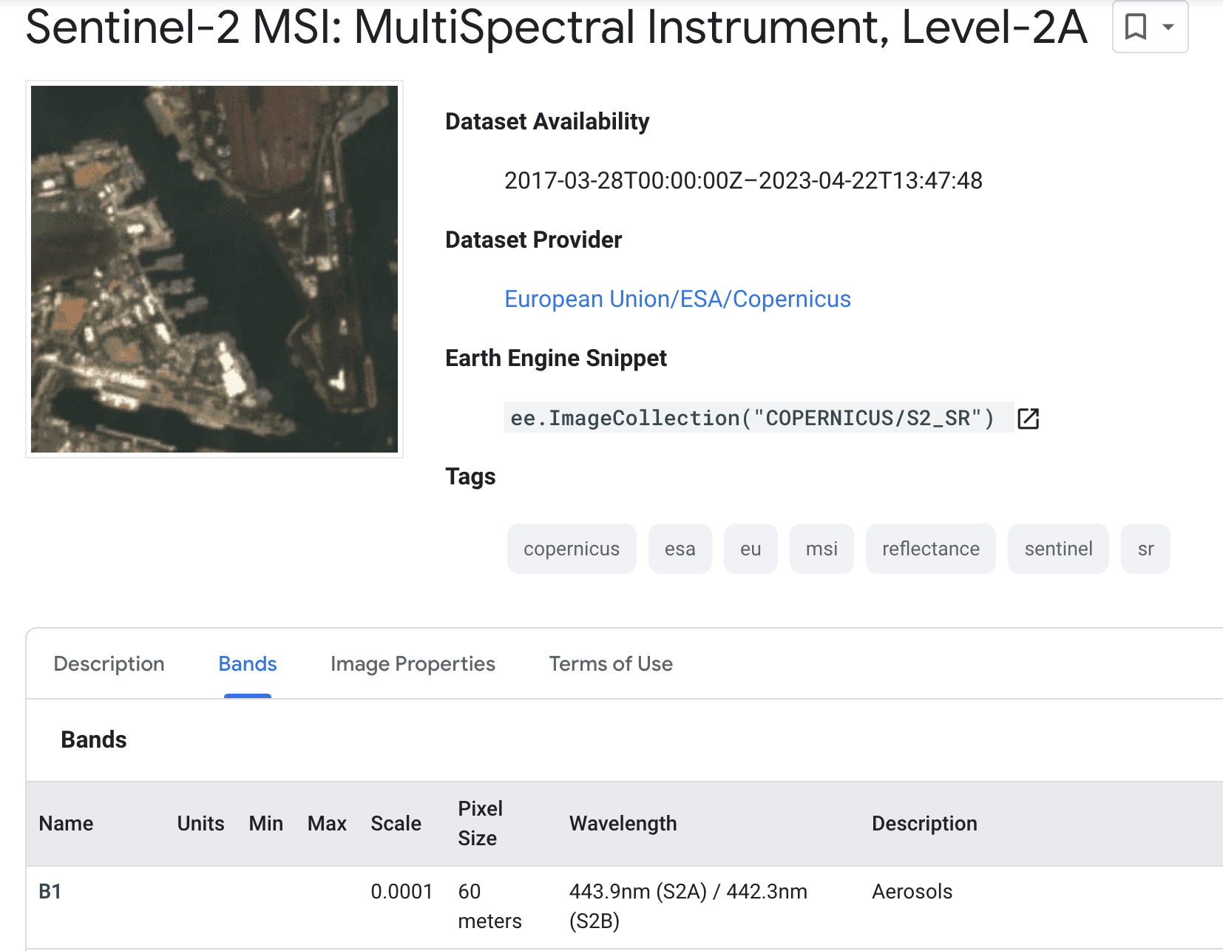Viewport: 1223px width, 951px height.
Task: Open snippet in Code Editor icon
Action: click(1029, 419)
